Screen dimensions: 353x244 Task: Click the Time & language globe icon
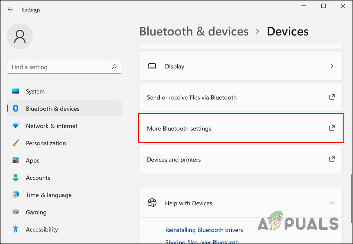(x=16, y=195)
